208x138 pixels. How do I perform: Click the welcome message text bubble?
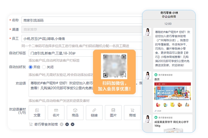click(x=172, y=48)
